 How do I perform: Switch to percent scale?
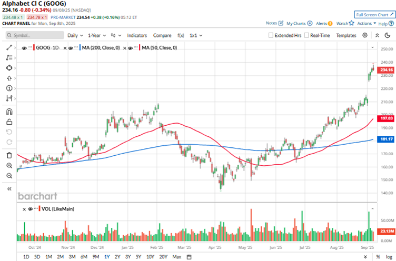tap(378, 257)
